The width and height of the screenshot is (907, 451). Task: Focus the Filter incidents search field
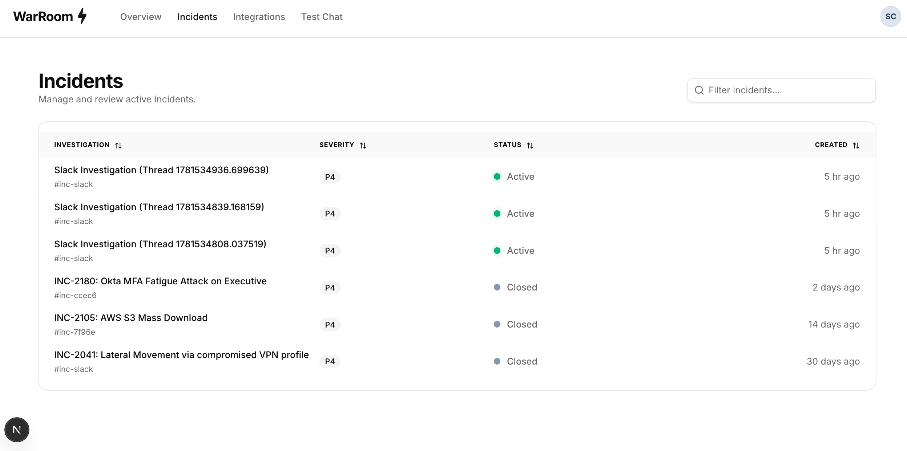[781, 90]
